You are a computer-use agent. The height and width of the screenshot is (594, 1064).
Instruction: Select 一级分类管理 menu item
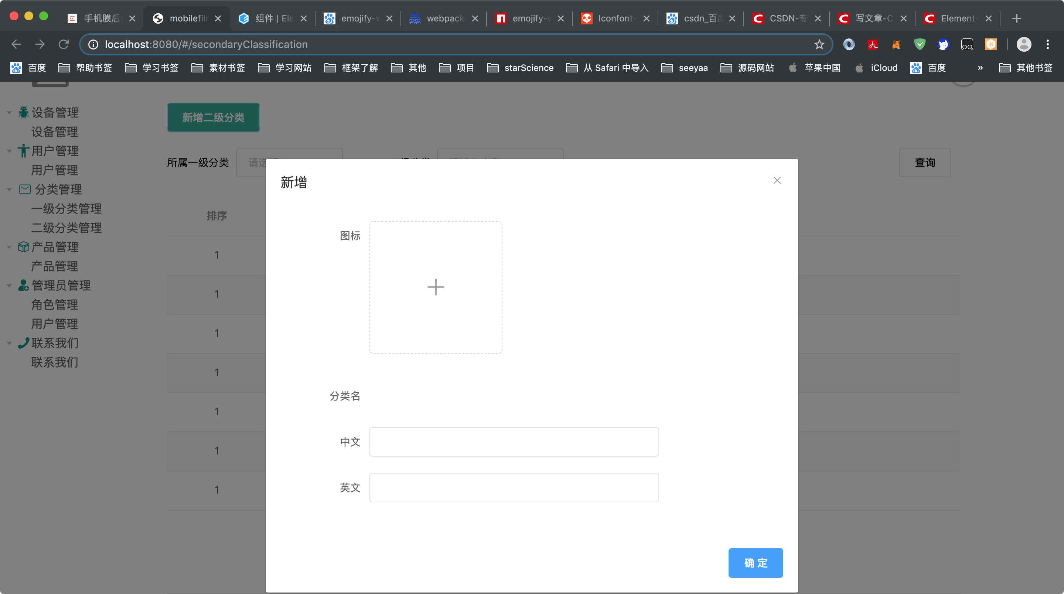click(x=66, y=208)
